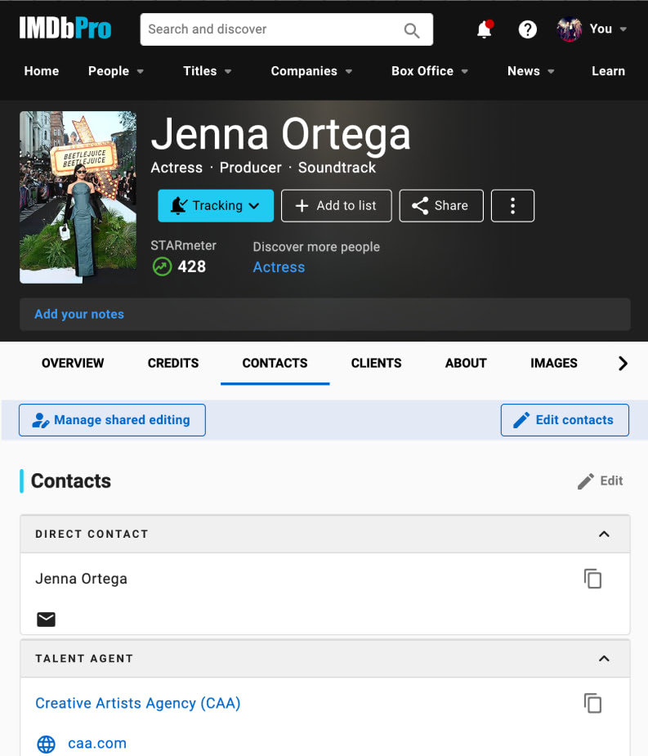Viewport: 648px width, 756px height.
Task: Select the Contacts tab
Action: (x=275, y=363)
